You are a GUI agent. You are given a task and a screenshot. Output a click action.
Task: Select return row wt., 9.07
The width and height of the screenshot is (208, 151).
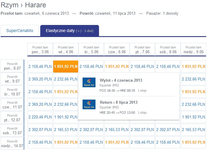point(12,79)
